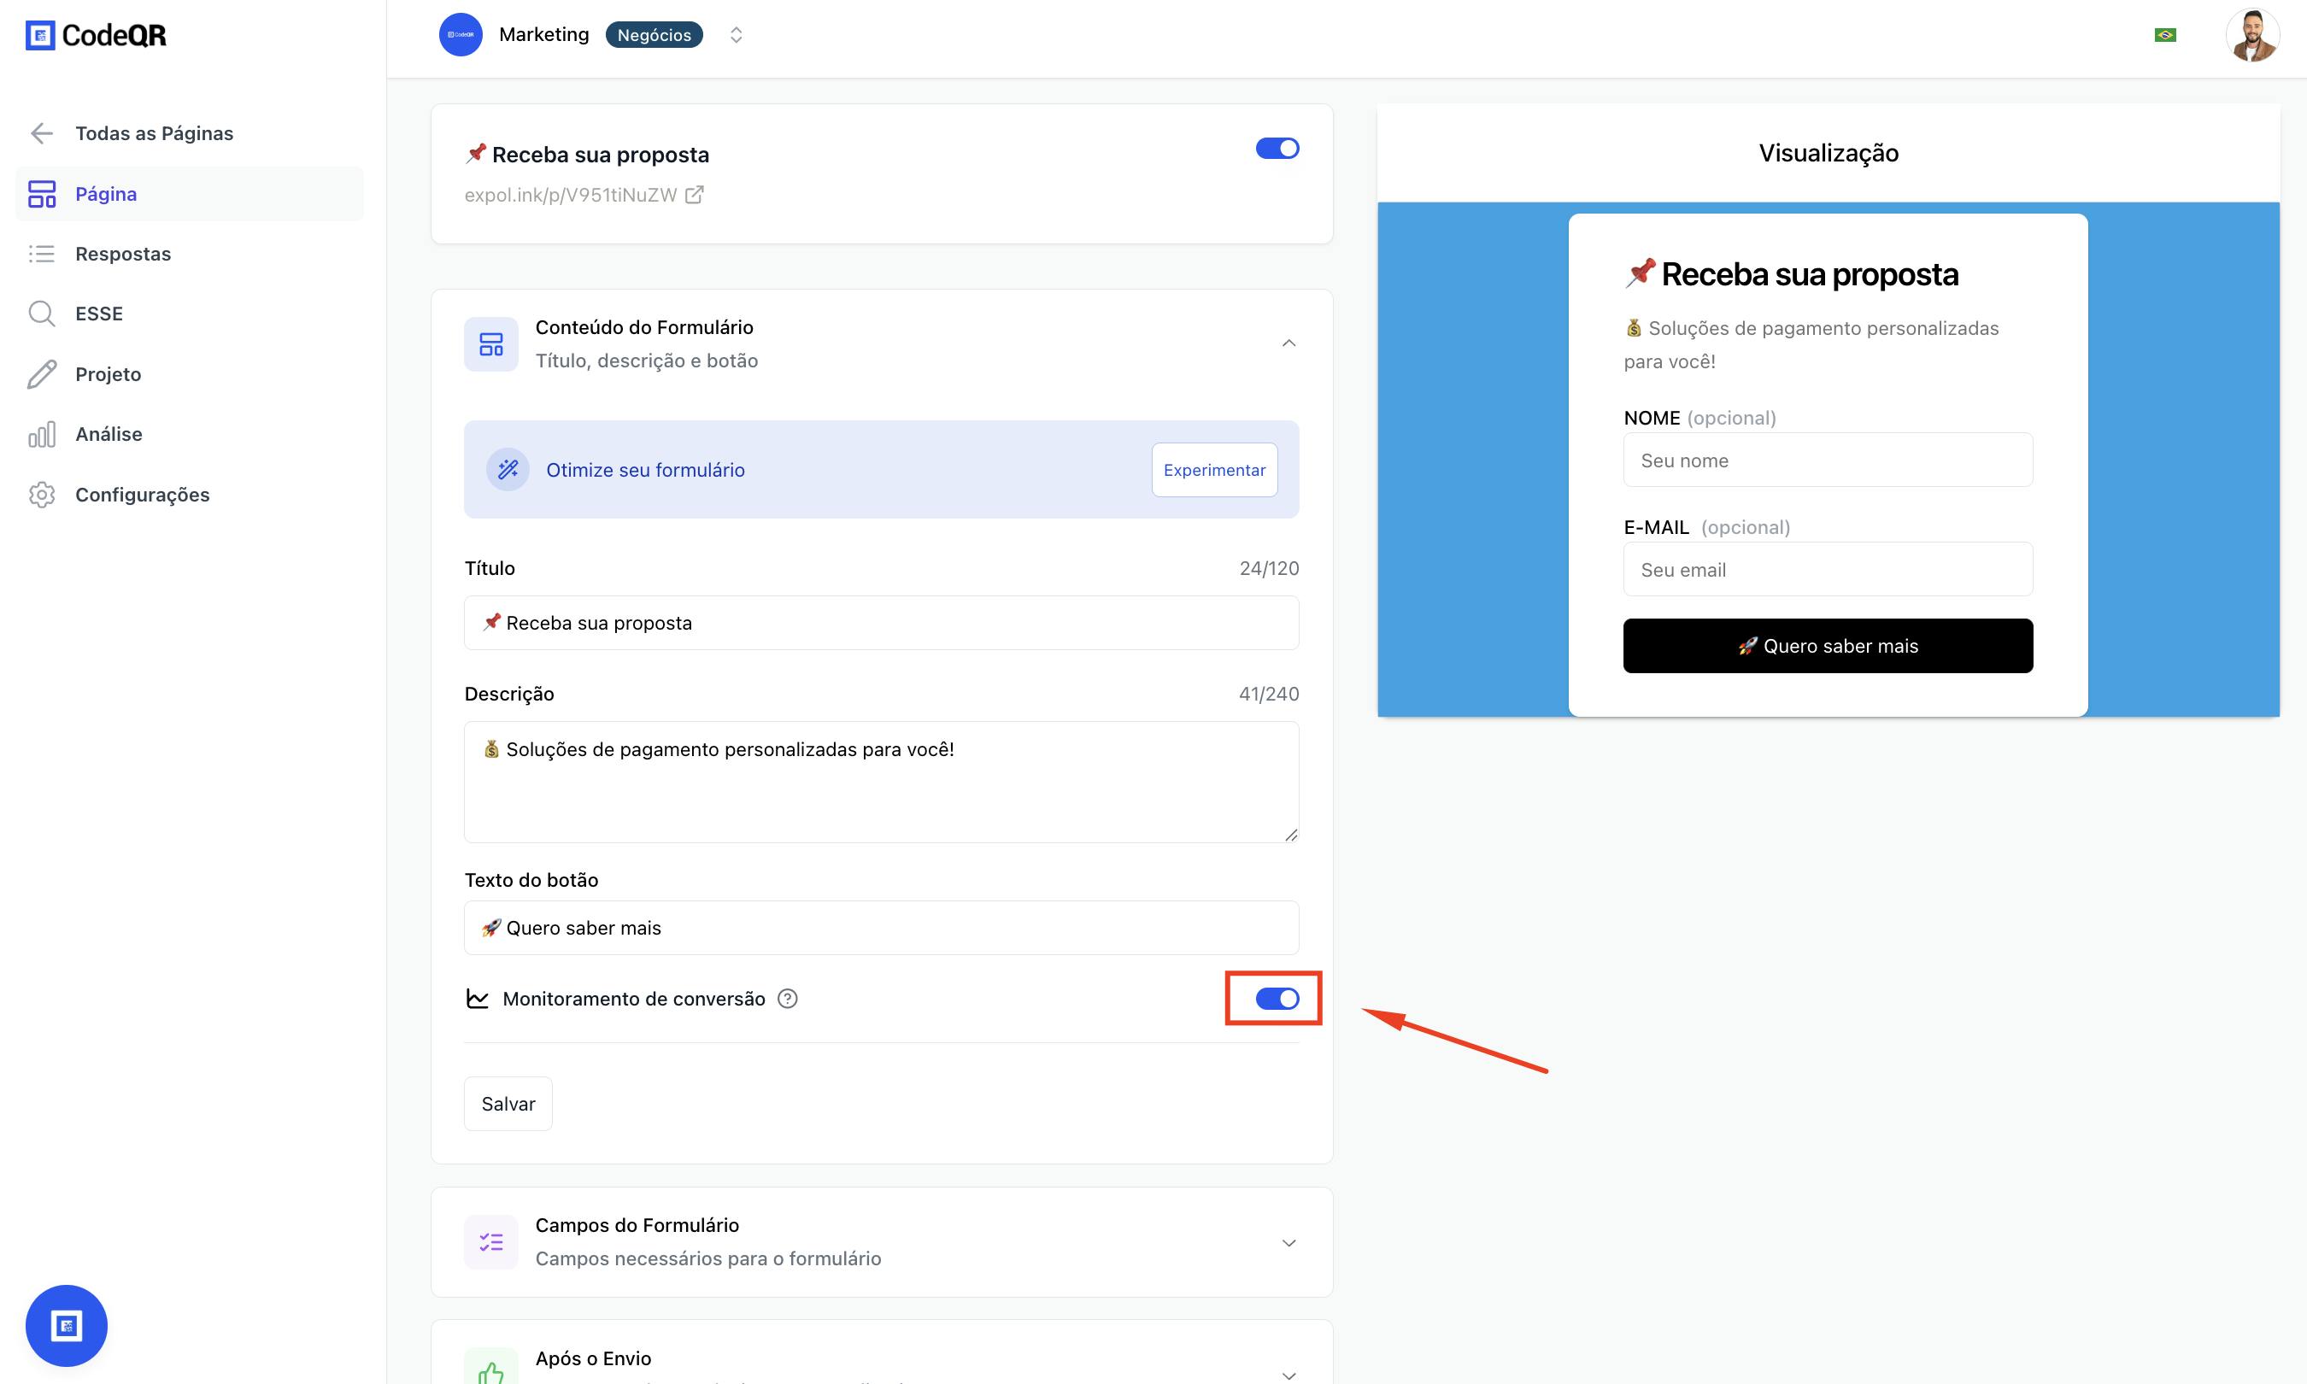Open the external link icon beside the URL
This screenshot has width=2307, height=1384.
point(695,194)
